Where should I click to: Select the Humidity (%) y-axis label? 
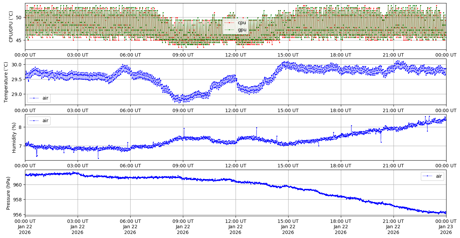coord(14,137)
